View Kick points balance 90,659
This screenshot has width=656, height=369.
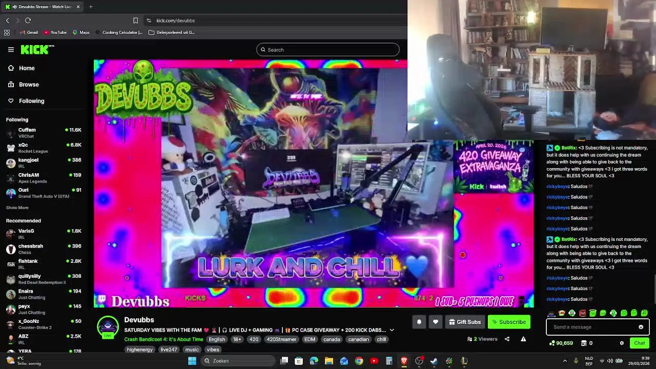(x=561, y=343)
